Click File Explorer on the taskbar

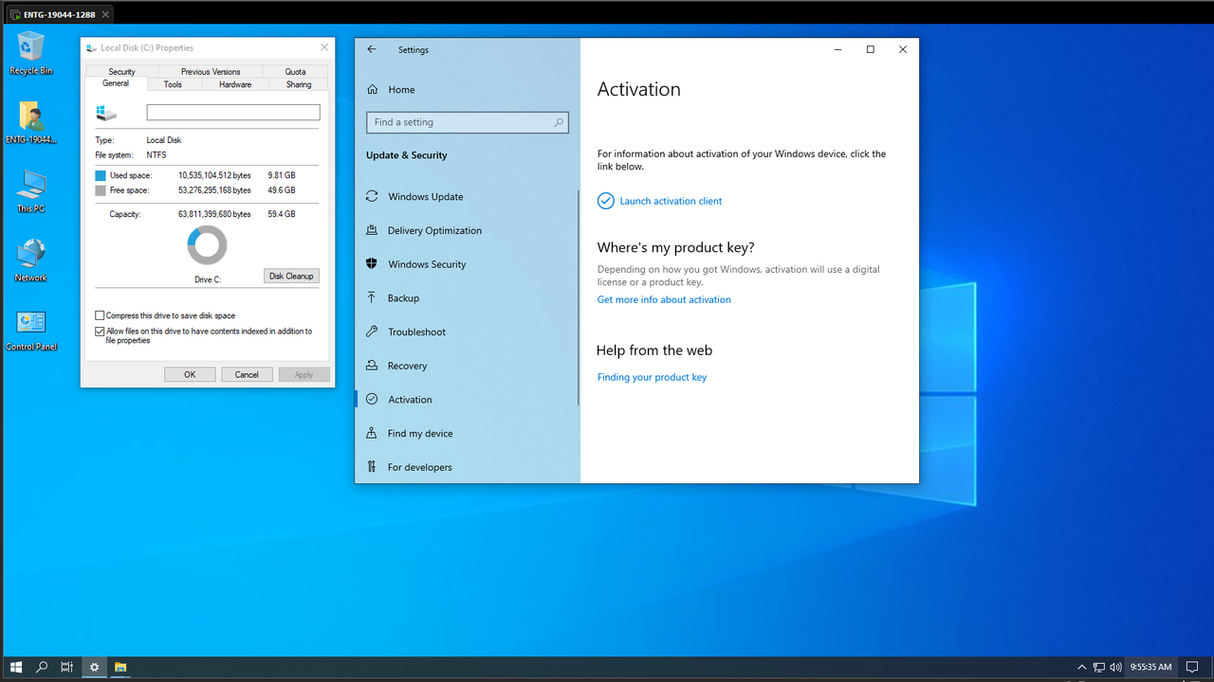pyautogui.click(x=120, y=667)
